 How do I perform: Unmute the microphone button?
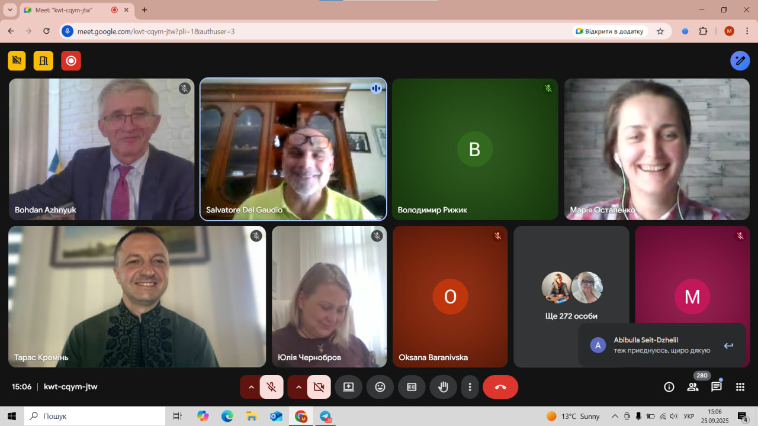point(272,387)
